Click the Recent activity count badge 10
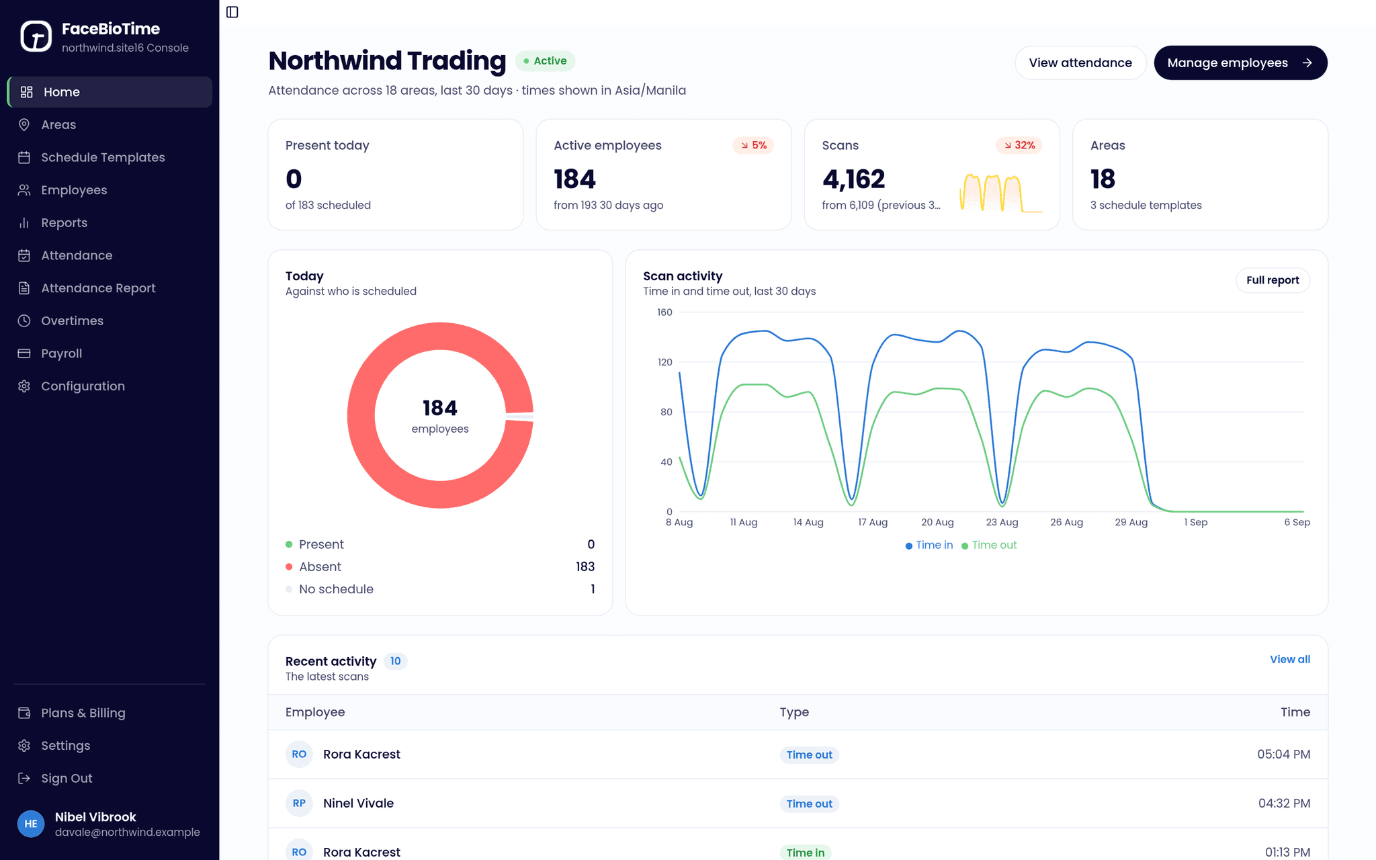 [x=395, y=661]
